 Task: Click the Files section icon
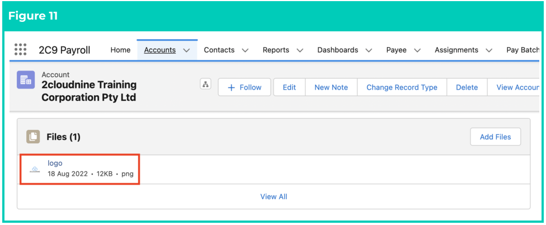(33, 137)
